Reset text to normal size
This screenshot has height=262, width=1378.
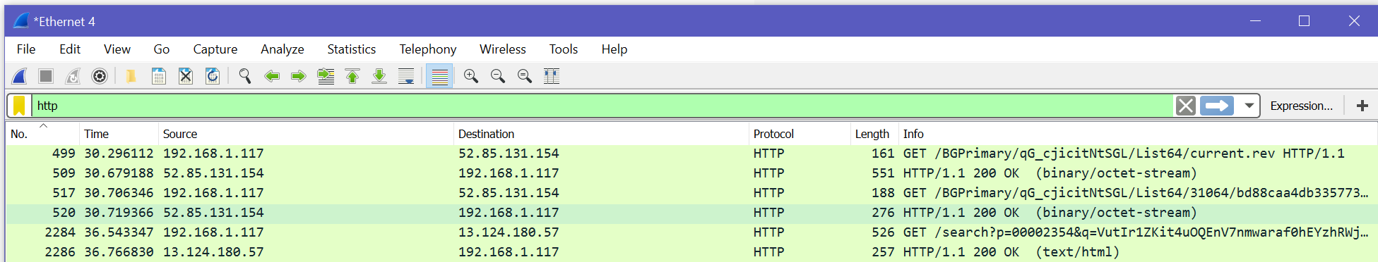click(x=525, y=76)
